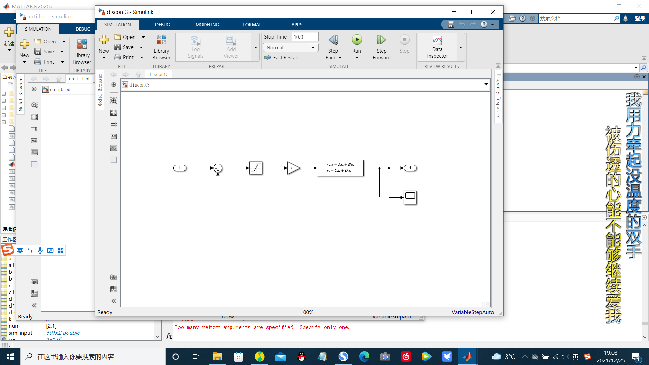
Task: Click the Step Back icon
Action: 333,40
